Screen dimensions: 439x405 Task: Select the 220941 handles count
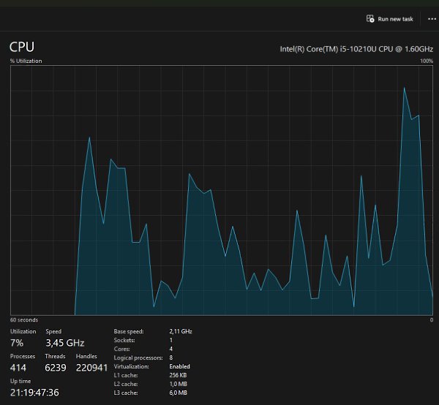click(x=91, y=367)
